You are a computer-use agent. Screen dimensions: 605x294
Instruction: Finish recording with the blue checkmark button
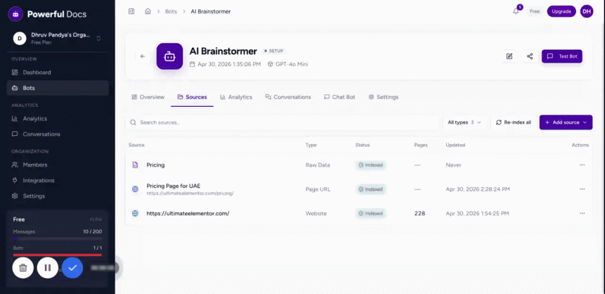[73, 267]
